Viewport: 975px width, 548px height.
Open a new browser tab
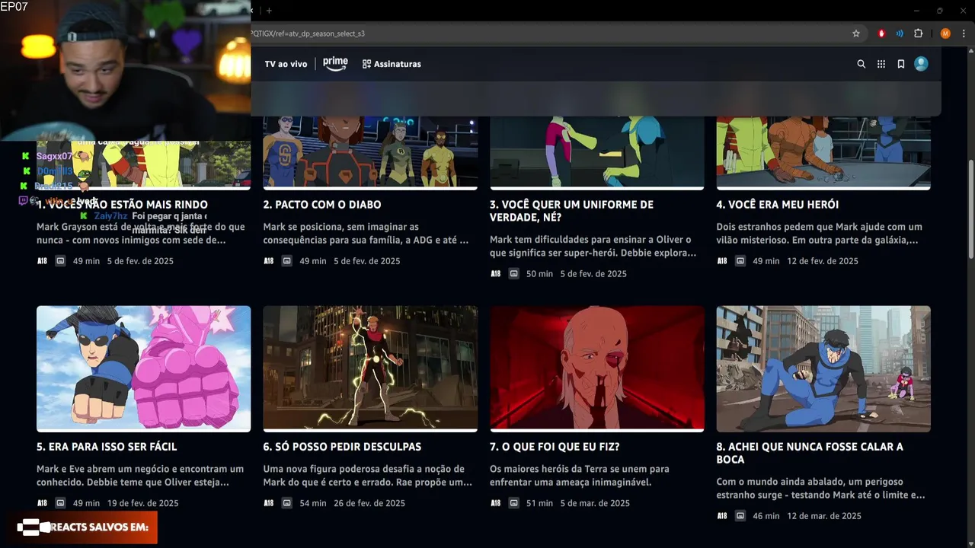pyautogui.click(x=269, y=11)
